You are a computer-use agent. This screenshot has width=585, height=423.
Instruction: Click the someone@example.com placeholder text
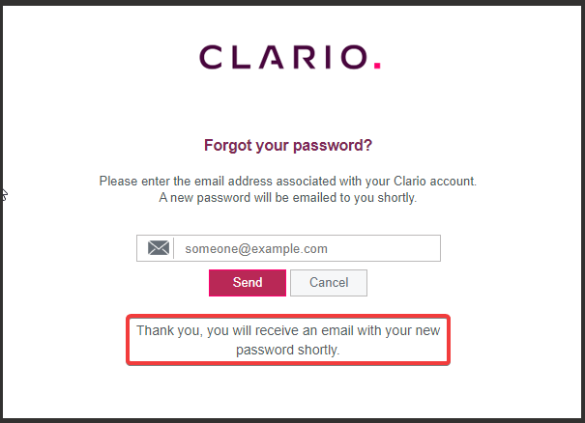point(256,248)
